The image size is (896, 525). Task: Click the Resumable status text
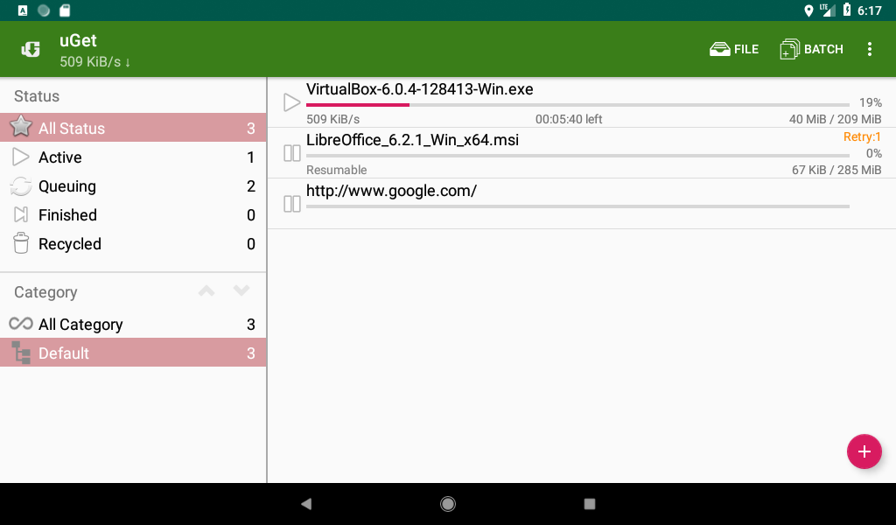337,171
